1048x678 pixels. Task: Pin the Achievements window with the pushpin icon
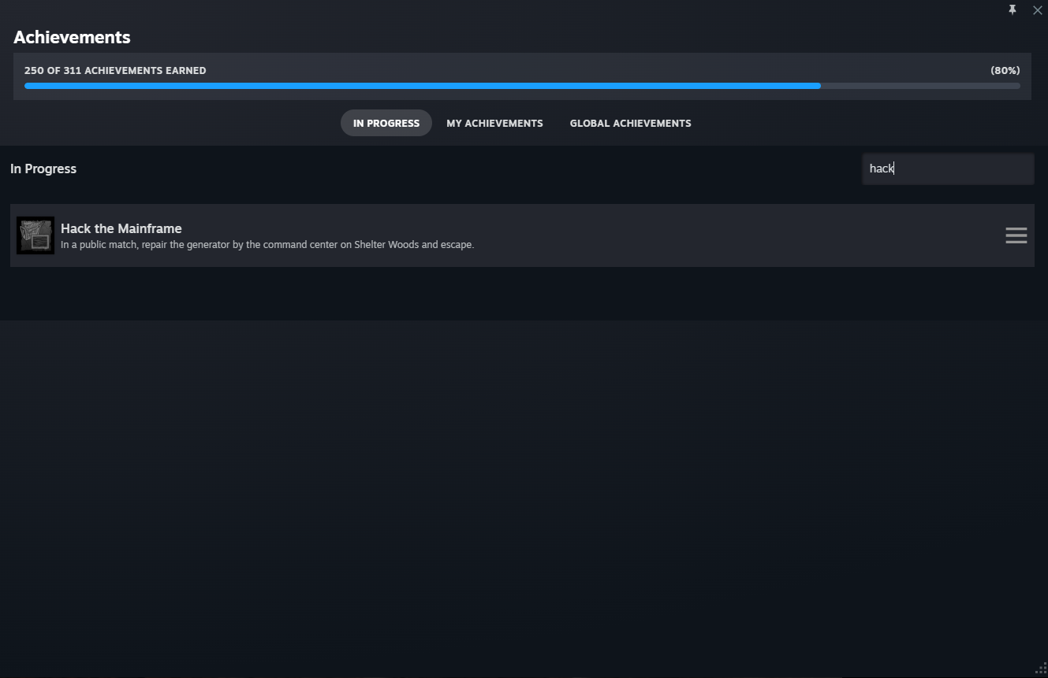[x=1013, y=10]
